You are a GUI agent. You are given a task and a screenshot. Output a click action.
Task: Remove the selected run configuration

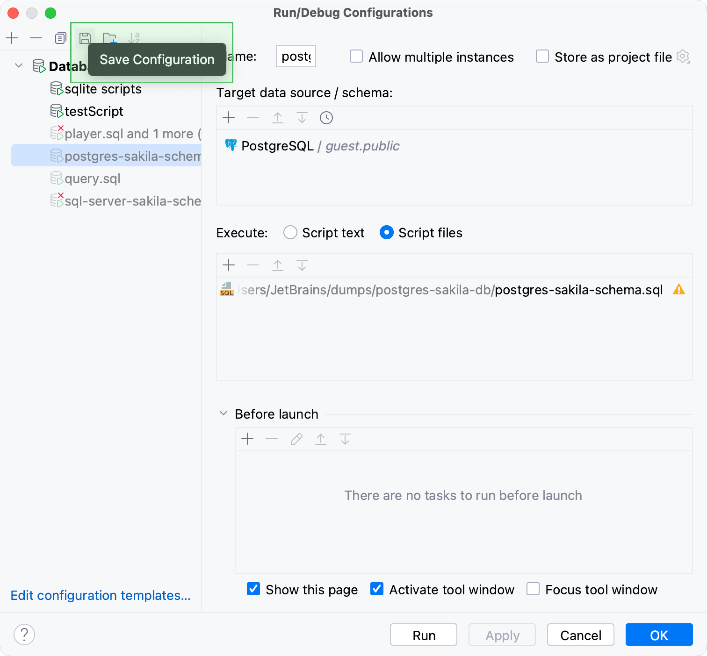pyautogui.click(x=36, y=38)
